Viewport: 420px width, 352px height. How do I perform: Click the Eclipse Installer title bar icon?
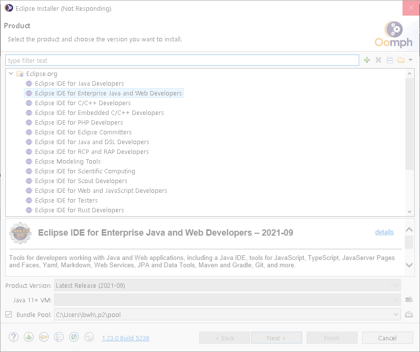tap(9, 8)
